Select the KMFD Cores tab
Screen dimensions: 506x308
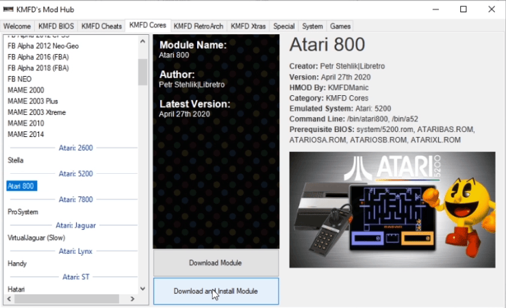[x=147, y=25]
